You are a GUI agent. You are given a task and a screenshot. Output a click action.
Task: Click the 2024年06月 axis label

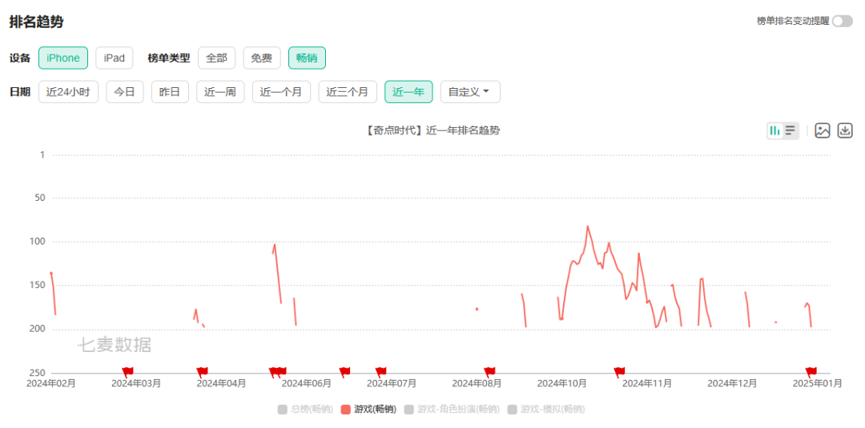tap(307, 383)
